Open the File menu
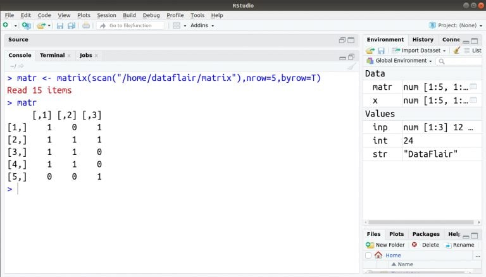 click(9, 15)
